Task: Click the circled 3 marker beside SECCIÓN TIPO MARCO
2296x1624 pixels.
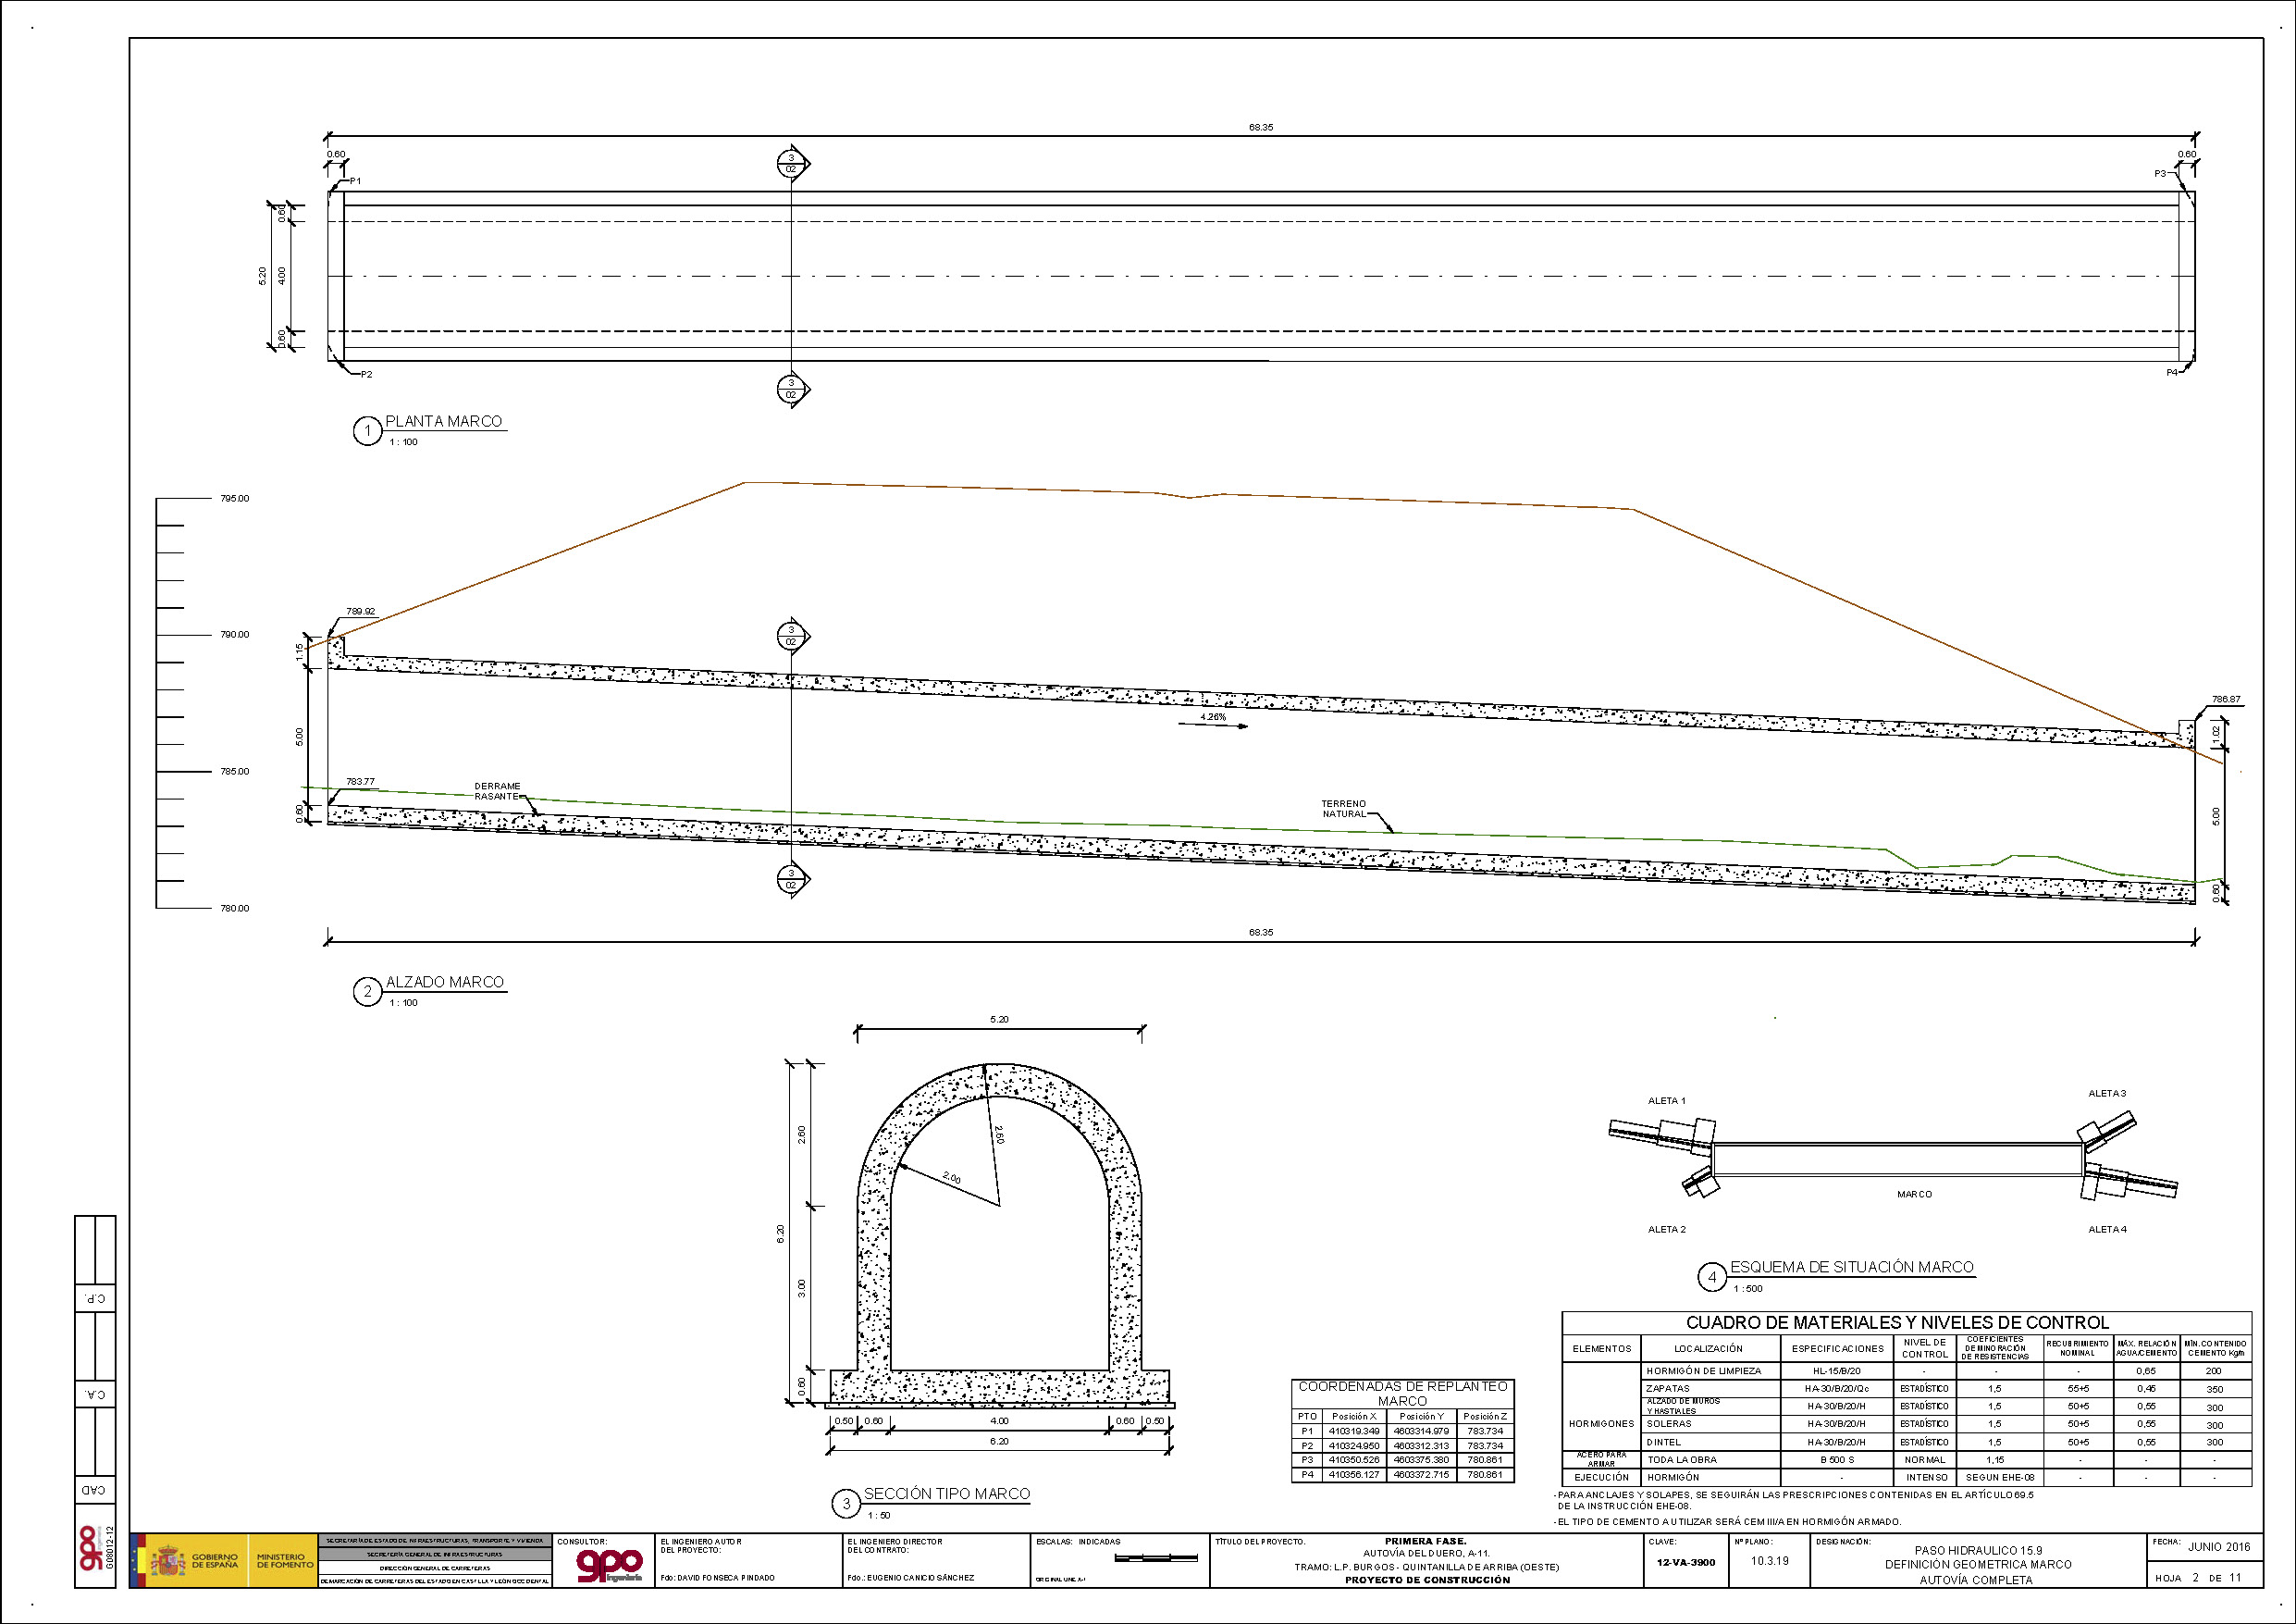Action: point(846,1503)
